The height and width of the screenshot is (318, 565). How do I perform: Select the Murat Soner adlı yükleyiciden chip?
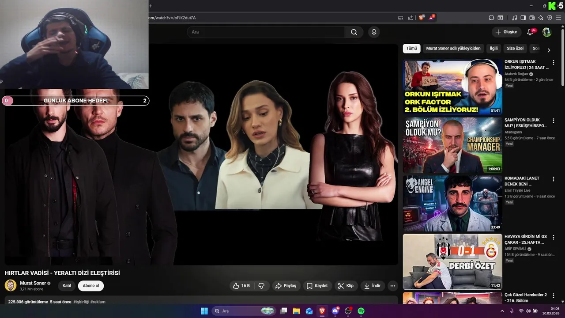pos(453,49)
